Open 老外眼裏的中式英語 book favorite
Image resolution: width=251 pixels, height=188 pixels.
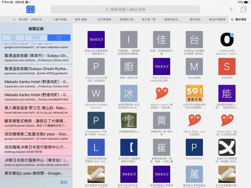point(96,174)
